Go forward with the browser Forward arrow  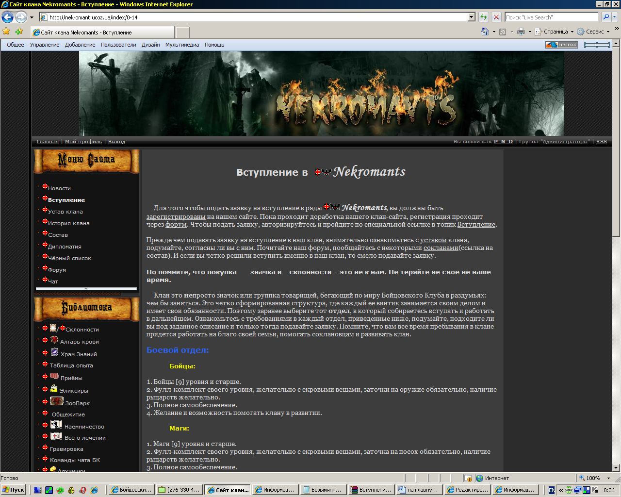click(x=21, y=17)
